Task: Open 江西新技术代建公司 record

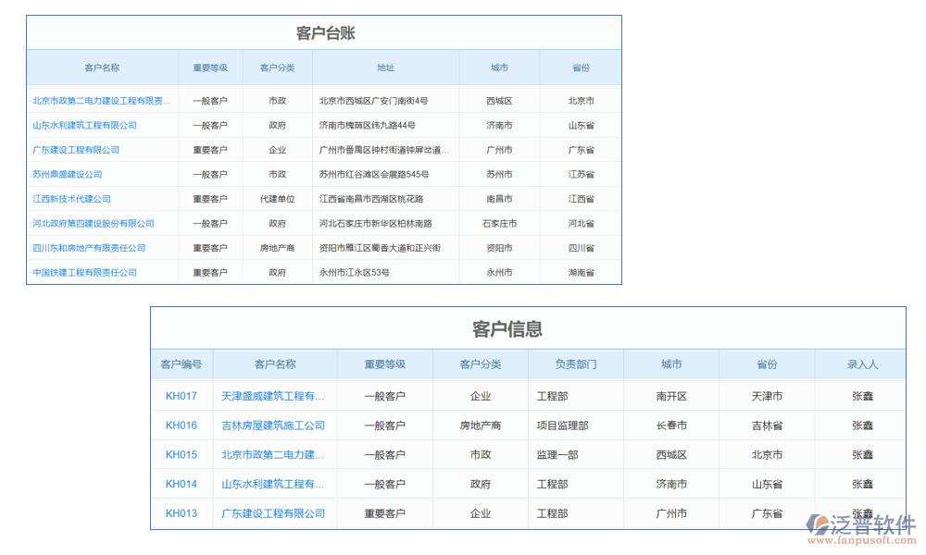Action: pyautogui.click(x=72, y=198)
